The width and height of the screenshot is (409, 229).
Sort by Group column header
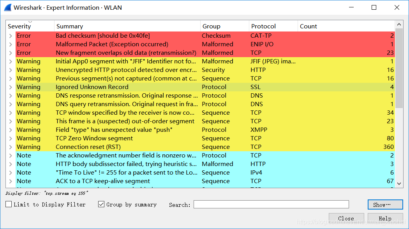(225, 26)
